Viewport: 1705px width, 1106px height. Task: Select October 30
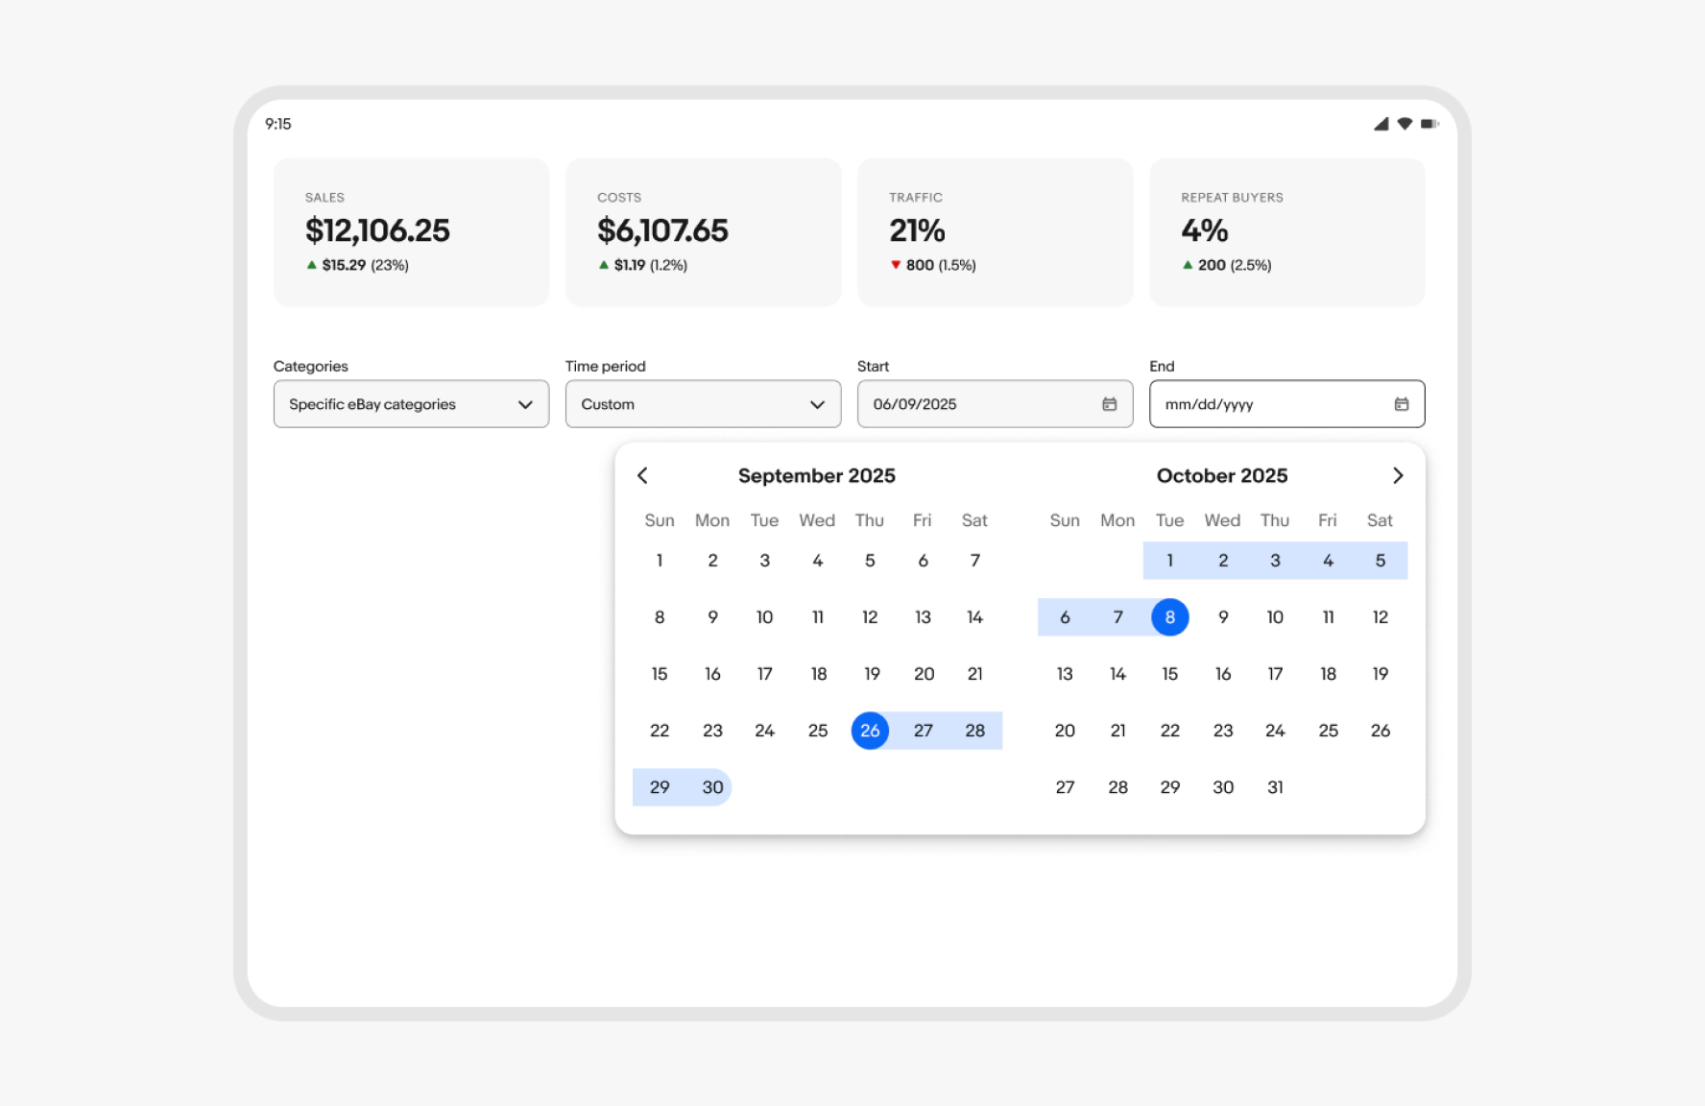point(1222,787)
